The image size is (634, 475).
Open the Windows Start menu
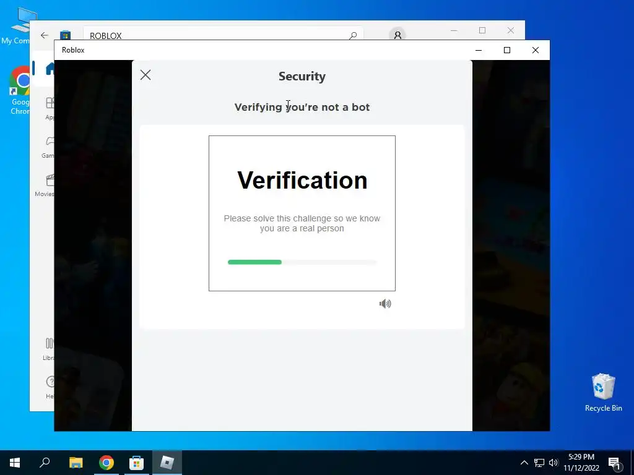click(x=15, y=463)
